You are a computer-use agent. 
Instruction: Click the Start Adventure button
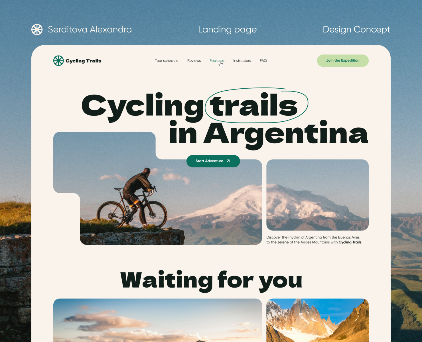(213, 161)
